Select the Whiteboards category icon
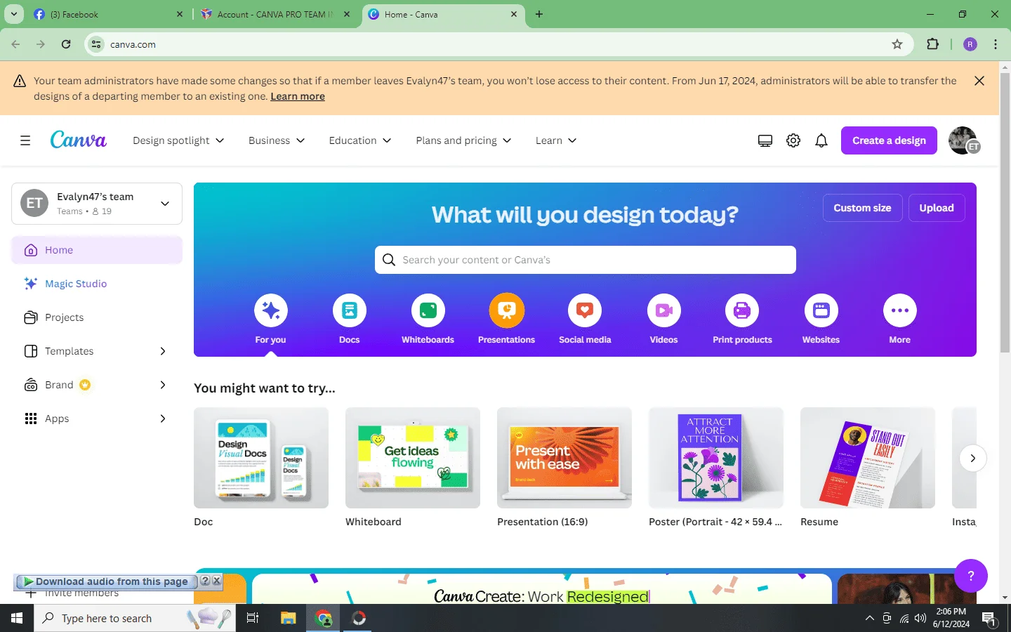This screenshot has width=1011, height=632. [428, 310]
